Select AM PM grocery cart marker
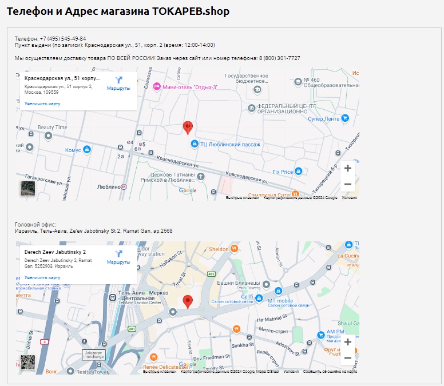This screenshot has height=386, width=444. 321,335
